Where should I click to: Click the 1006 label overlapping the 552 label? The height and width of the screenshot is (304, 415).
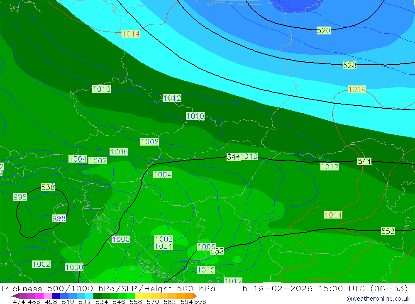pyautogui.click(x=206, y=247)
